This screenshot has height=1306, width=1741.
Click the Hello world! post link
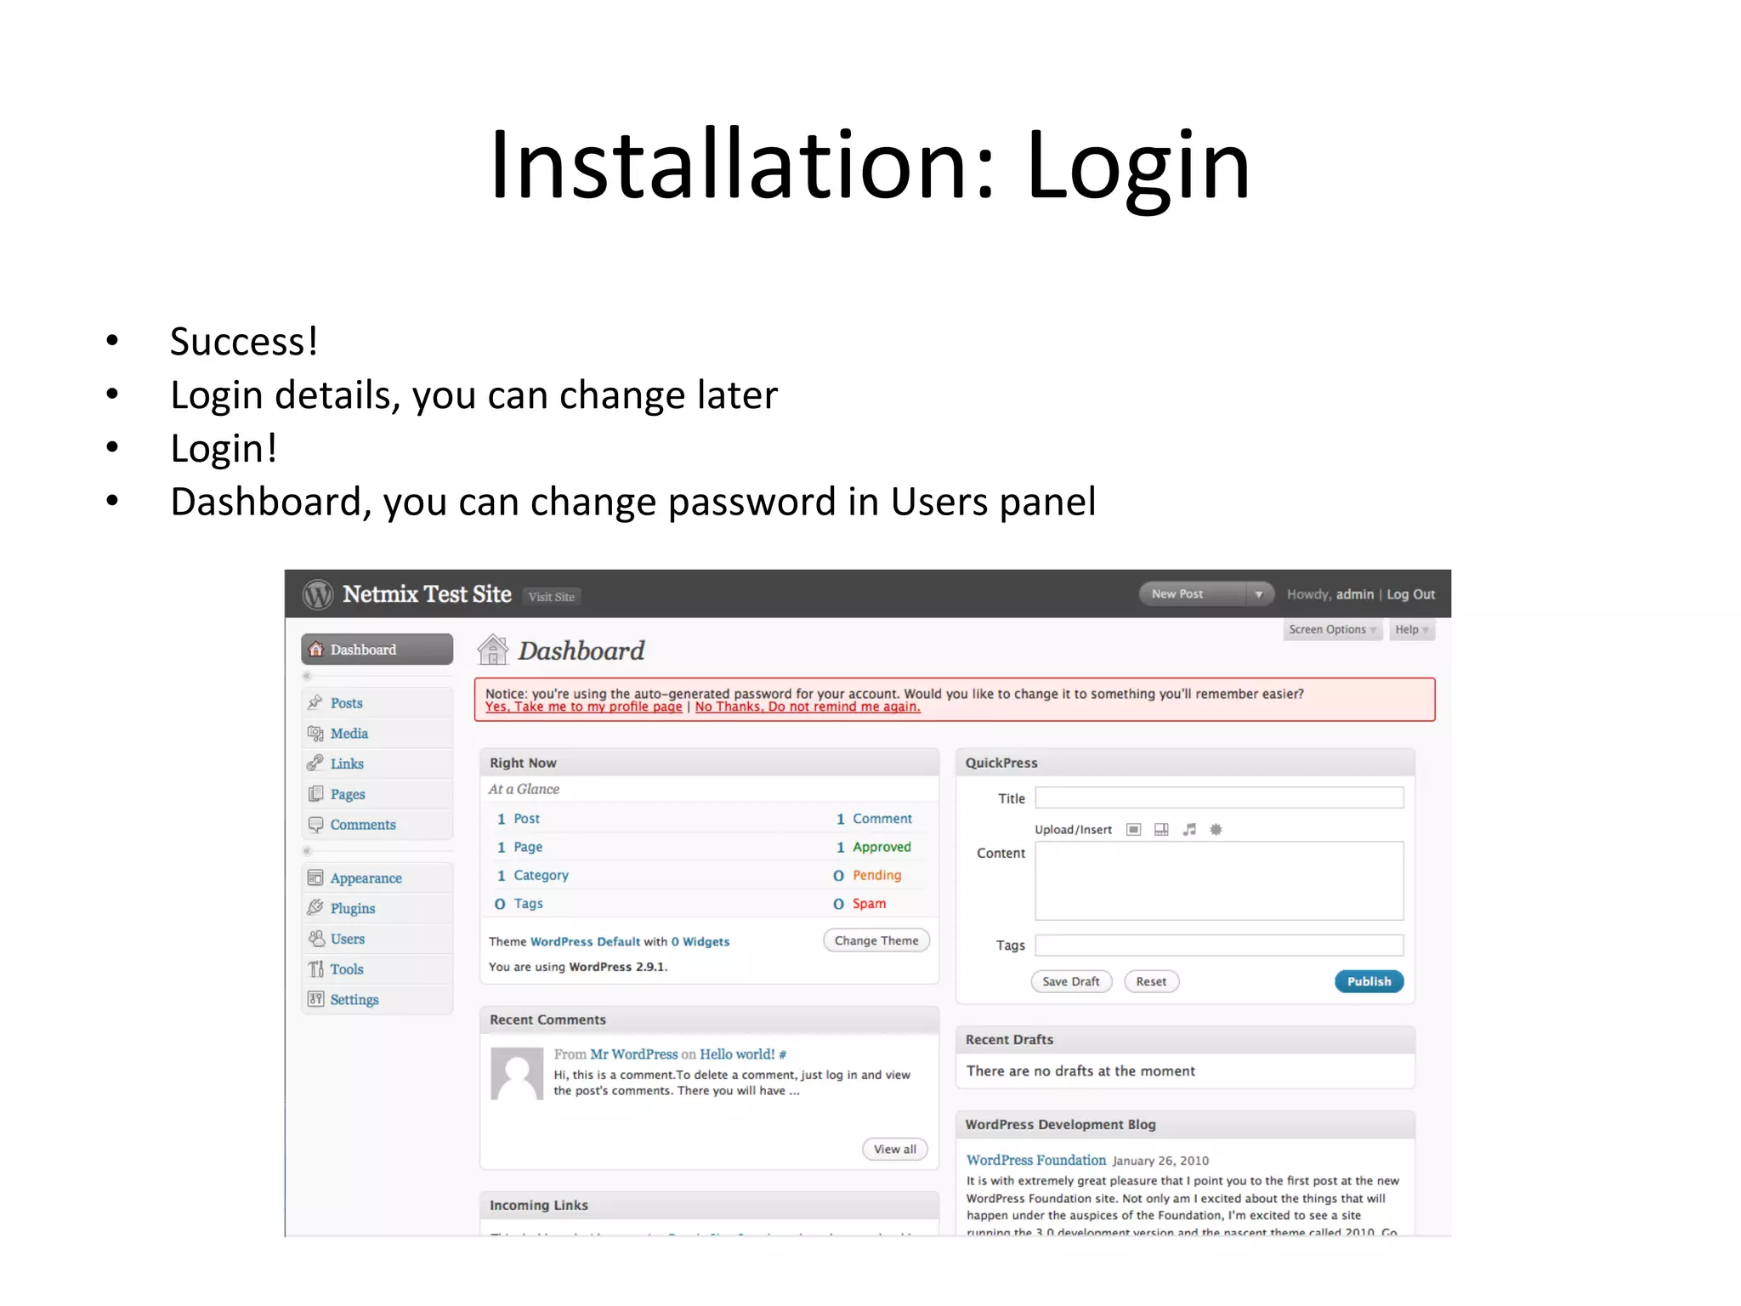click(x=737, y=1054)
